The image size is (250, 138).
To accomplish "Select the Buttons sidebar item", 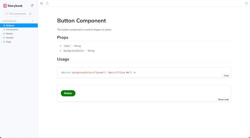I will tap(10, 25).
